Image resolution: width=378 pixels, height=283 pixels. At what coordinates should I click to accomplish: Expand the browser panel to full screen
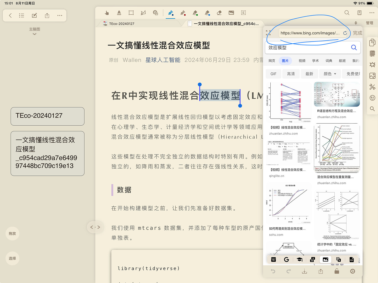[268, 33]
